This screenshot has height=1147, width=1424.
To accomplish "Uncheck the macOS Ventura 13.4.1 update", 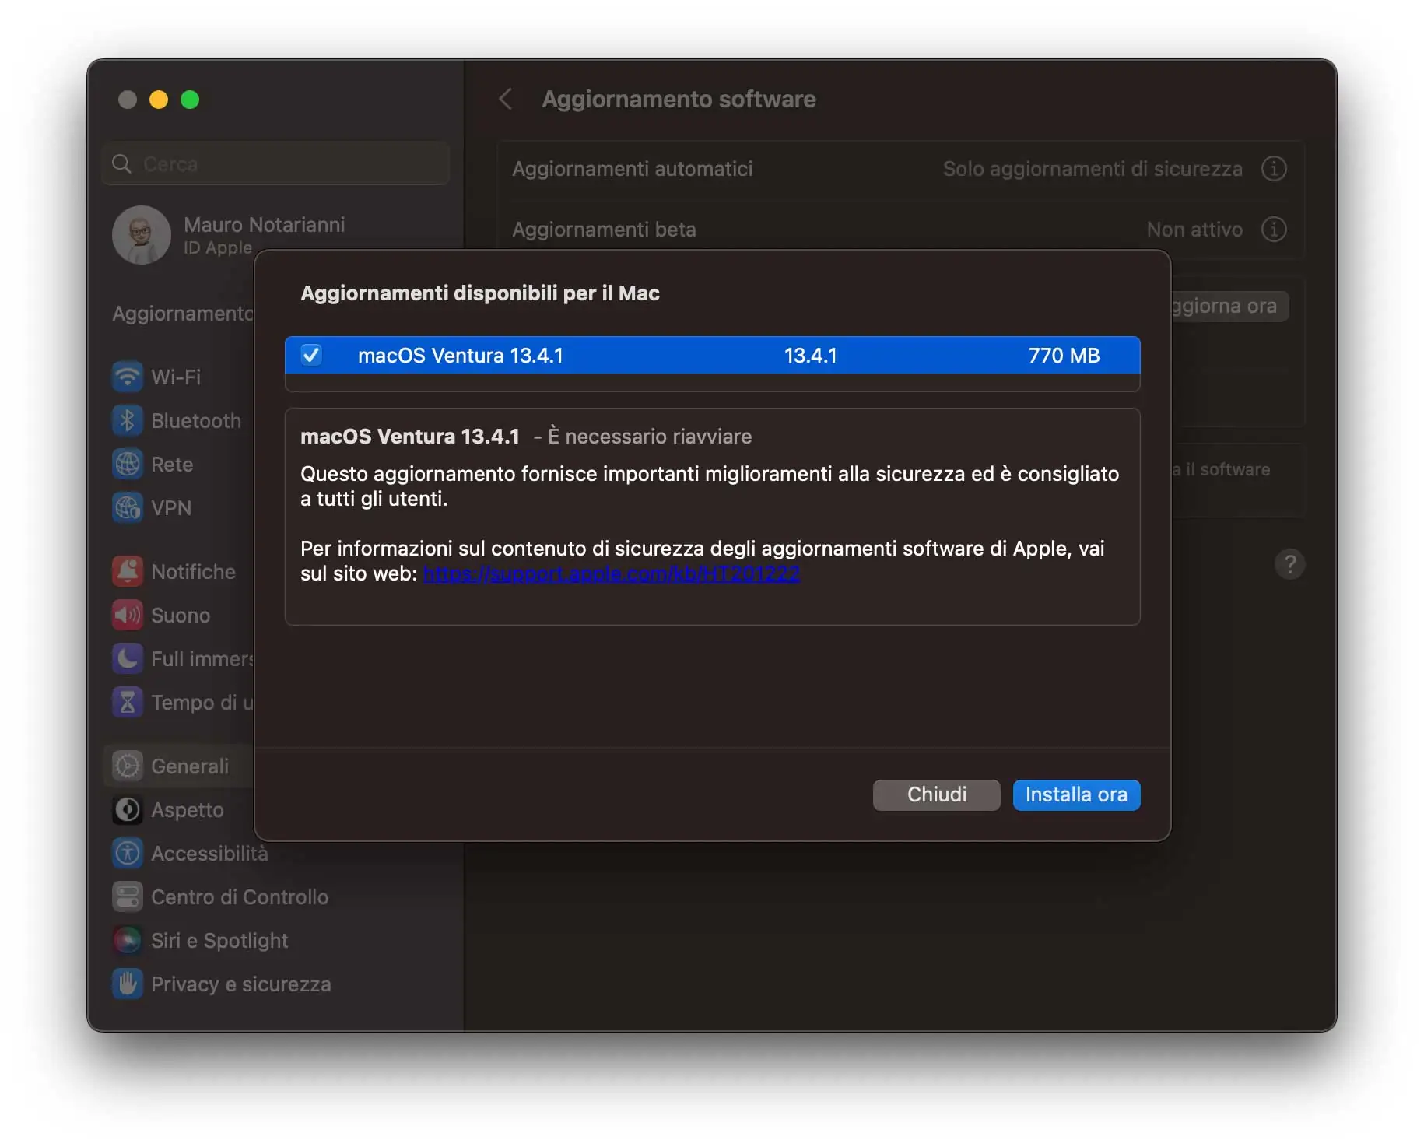I will pos(311,355).
